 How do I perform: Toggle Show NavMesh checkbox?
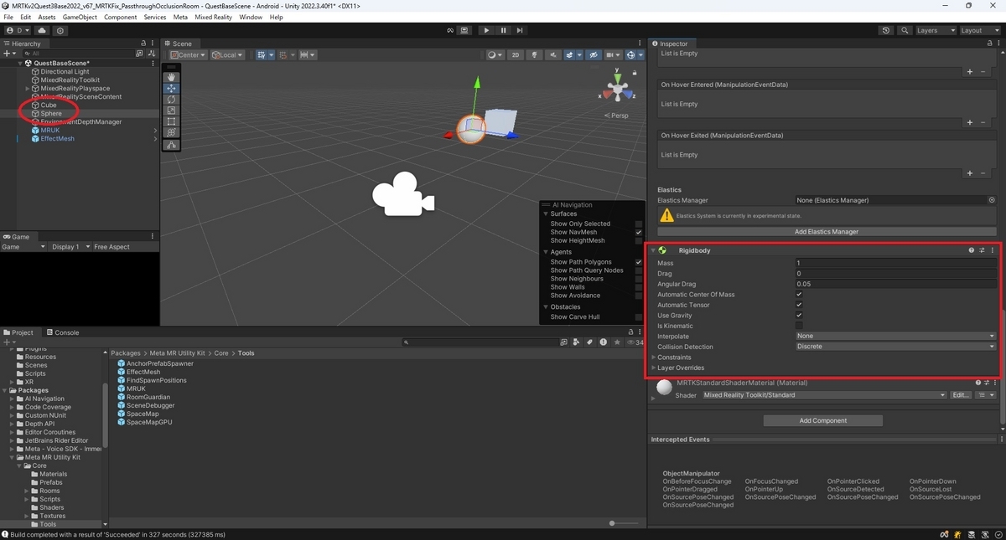pos(639,232)
